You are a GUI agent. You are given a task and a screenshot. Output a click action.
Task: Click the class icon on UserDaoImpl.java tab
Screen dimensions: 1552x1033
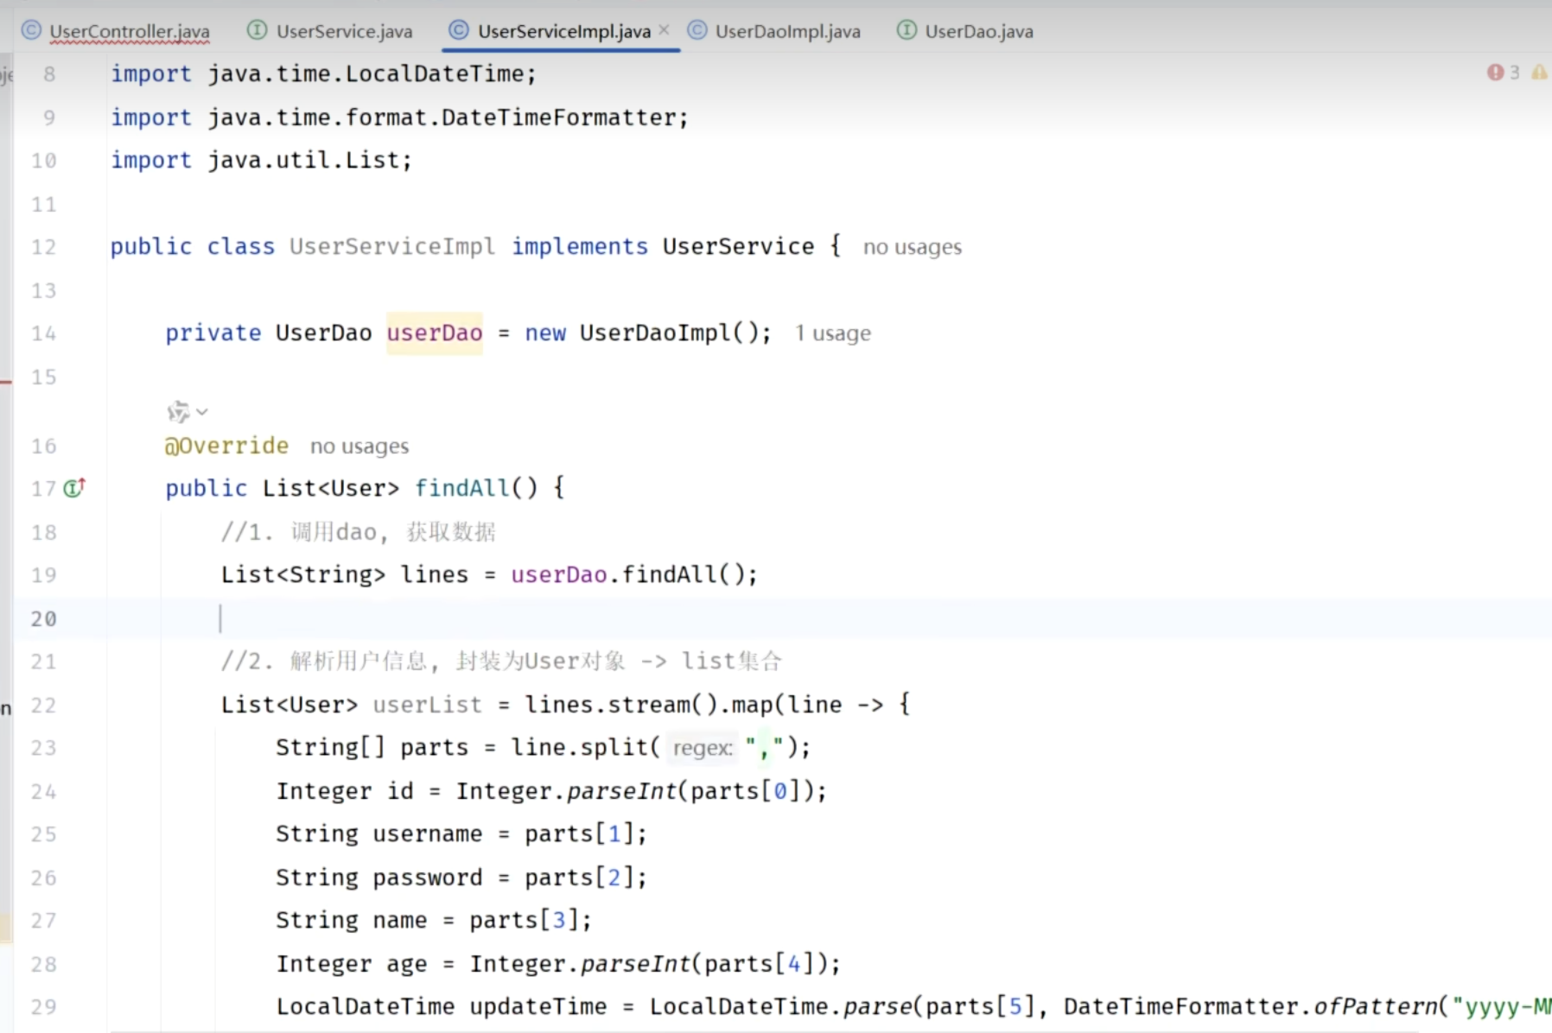pyautogui.click(x=696, y=31)
